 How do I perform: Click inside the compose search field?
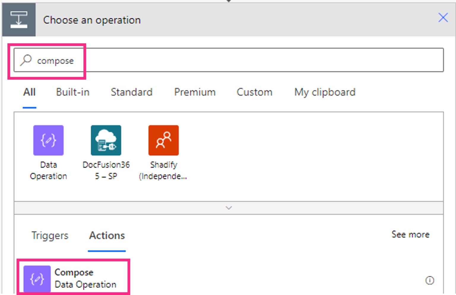coord(119,60)
